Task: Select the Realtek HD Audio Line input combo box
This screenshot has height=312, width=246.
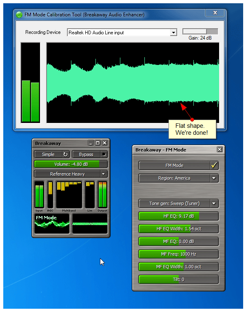Action: pyautogui.click(x=122, y=32)
